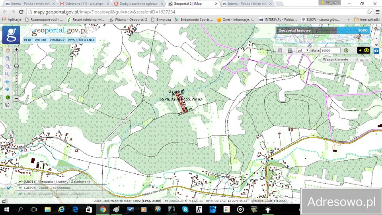This screenshot has width=382, height=215.
Task: Click the Geoportal krajowy header
Action: 294,31
